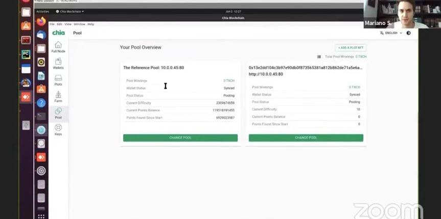Click the Pool page title in header

click(77, 33)
